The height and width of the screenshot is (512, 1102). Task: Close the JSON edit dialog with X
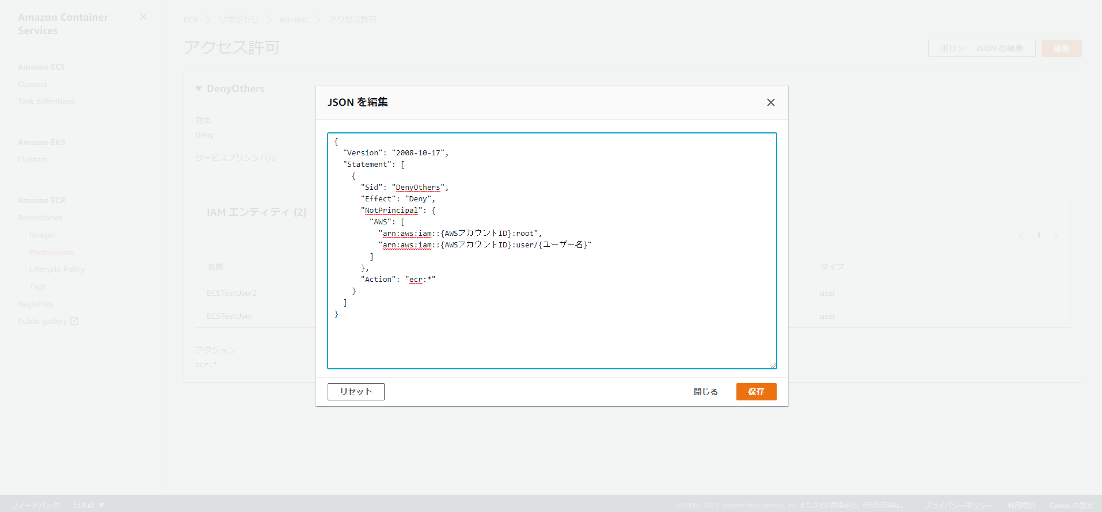(x=770, y=102)
